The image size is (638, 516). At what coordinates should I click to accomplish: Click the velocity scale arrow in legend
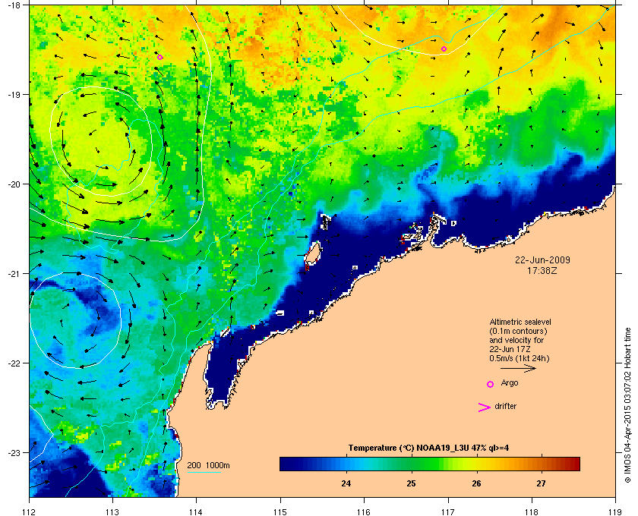[518, 369]
